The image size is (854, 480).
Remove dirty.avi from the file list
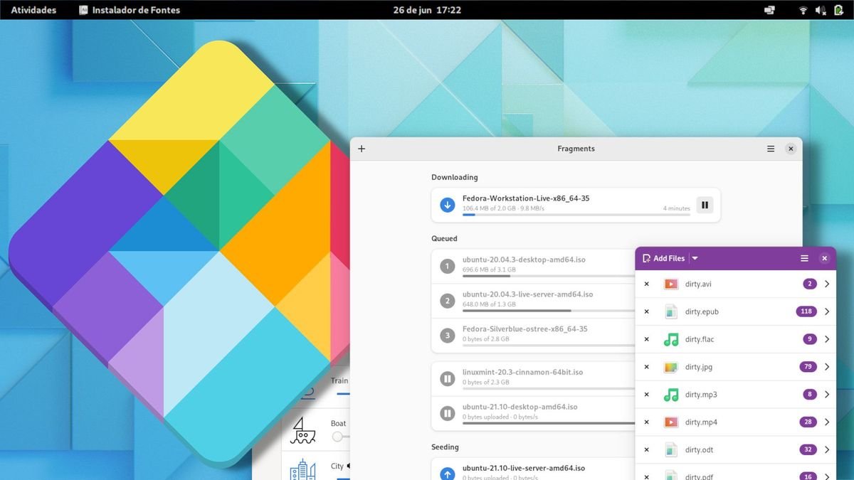[647, 284]
